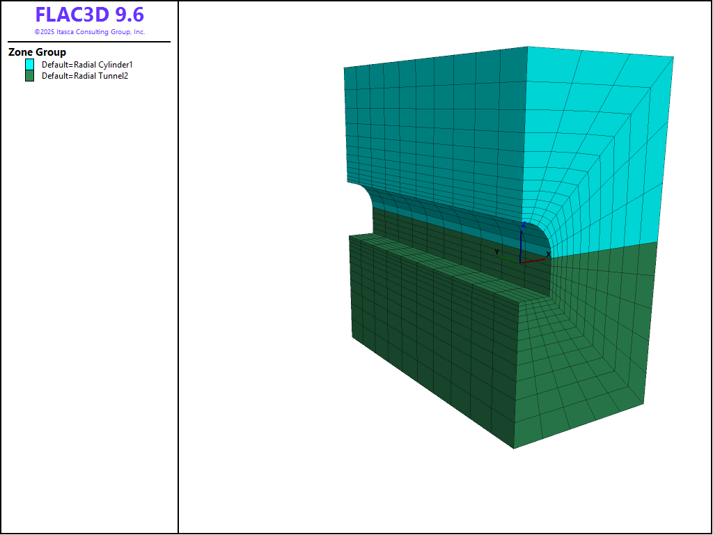Pick the bright cyan front face of cylinder
The height and width of the screenshot is (535, 713).
pyautogui.click(x=599, y=153)
